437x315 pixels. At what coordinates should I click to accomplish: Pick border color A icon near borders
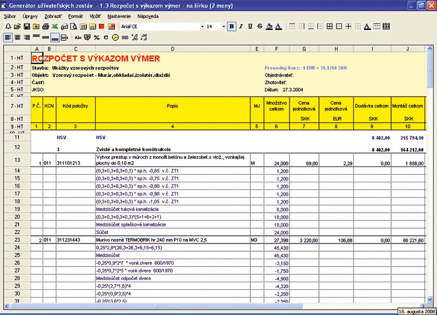367,26
